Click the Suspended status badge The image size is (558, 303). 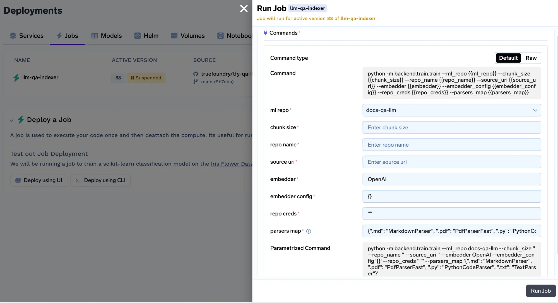pos(146,78)
